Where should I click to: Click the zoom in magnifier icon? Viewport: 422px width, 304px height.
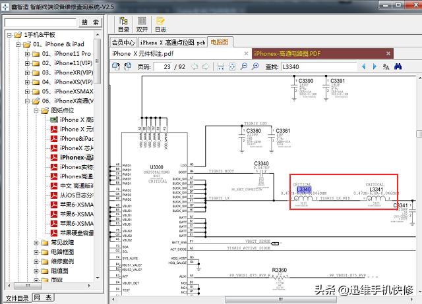255,66
